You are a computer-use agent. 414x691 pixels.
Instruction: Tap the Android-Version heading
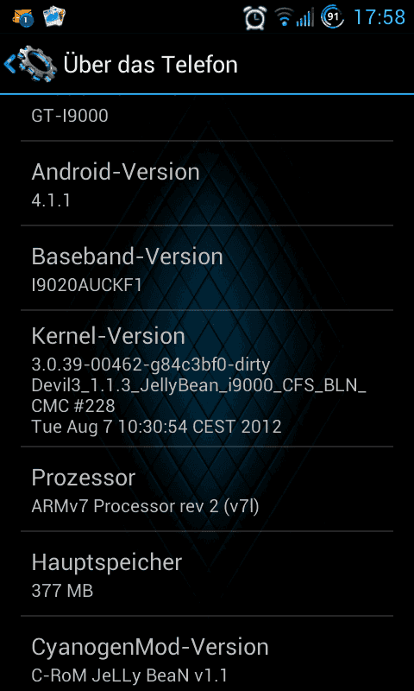tap(116, 172)
